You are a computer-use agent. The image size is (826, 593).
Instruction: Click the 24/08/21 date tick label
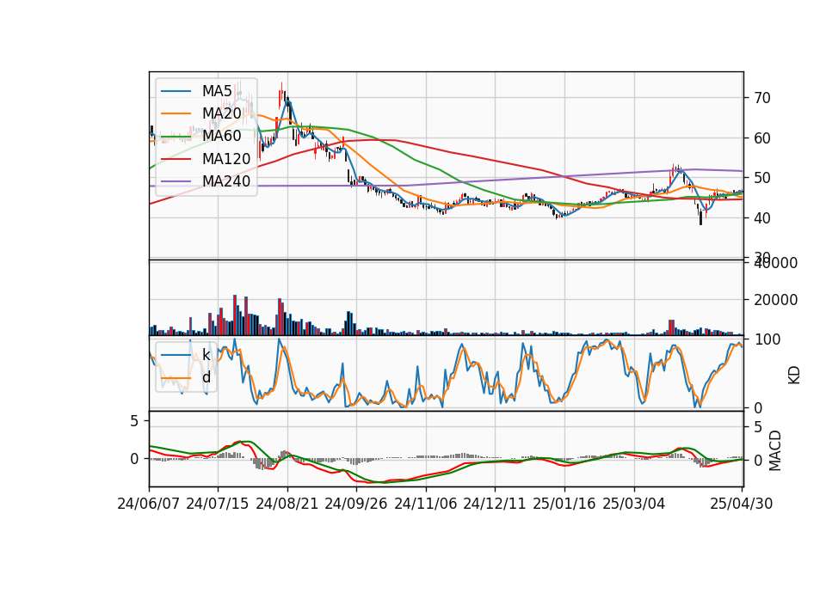(287, 504)
